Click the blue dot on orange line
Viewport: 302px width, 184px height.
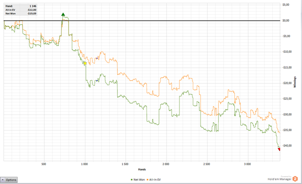tap(97, 58)
